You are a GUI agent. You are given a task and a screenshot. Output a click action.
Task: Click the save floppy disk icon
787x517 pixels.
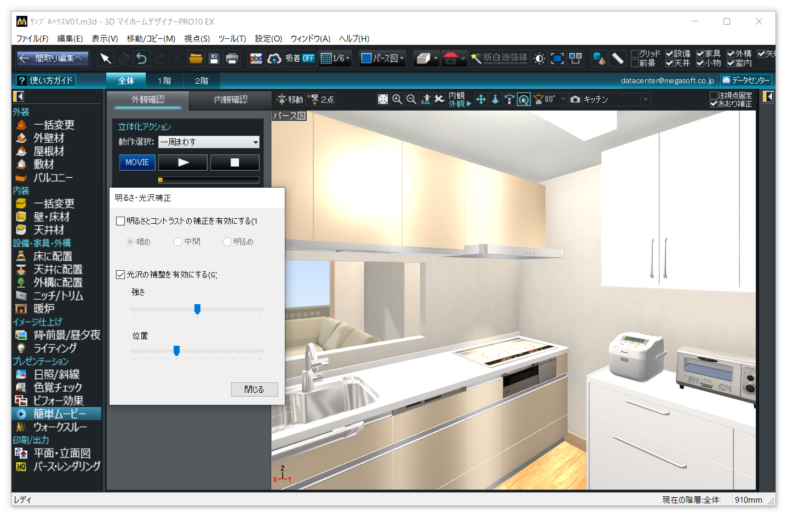point(214,59)
